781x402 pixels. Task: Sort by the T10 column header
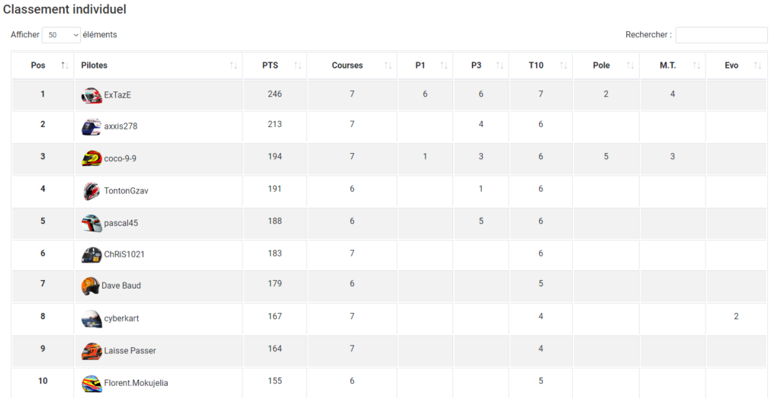coord(536,65)
